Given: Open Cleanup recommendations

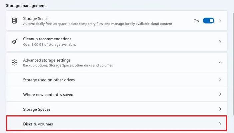Looking at the screenshot, I should pyautogui.click(x=47, y=39).
